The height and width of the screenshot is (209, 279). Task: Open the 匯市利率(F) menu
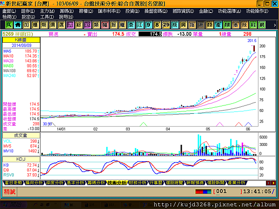[109, 11]
